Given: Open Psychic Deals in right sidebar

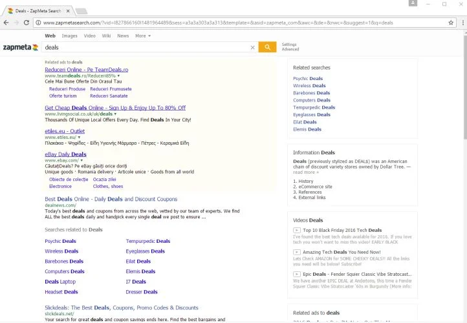Looking at the screenshot, I should (308, 79).
